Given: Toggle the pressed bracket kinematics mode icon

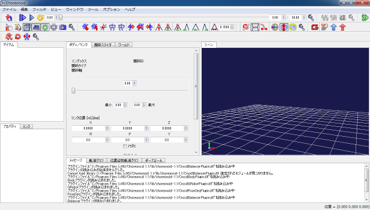Looking at the screenshot, I should pos(254,27).
